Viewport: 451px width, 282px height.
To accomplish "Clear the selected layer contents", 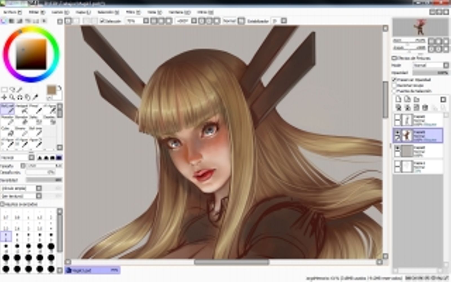I will pyautogui.click(x=416, y=107).
